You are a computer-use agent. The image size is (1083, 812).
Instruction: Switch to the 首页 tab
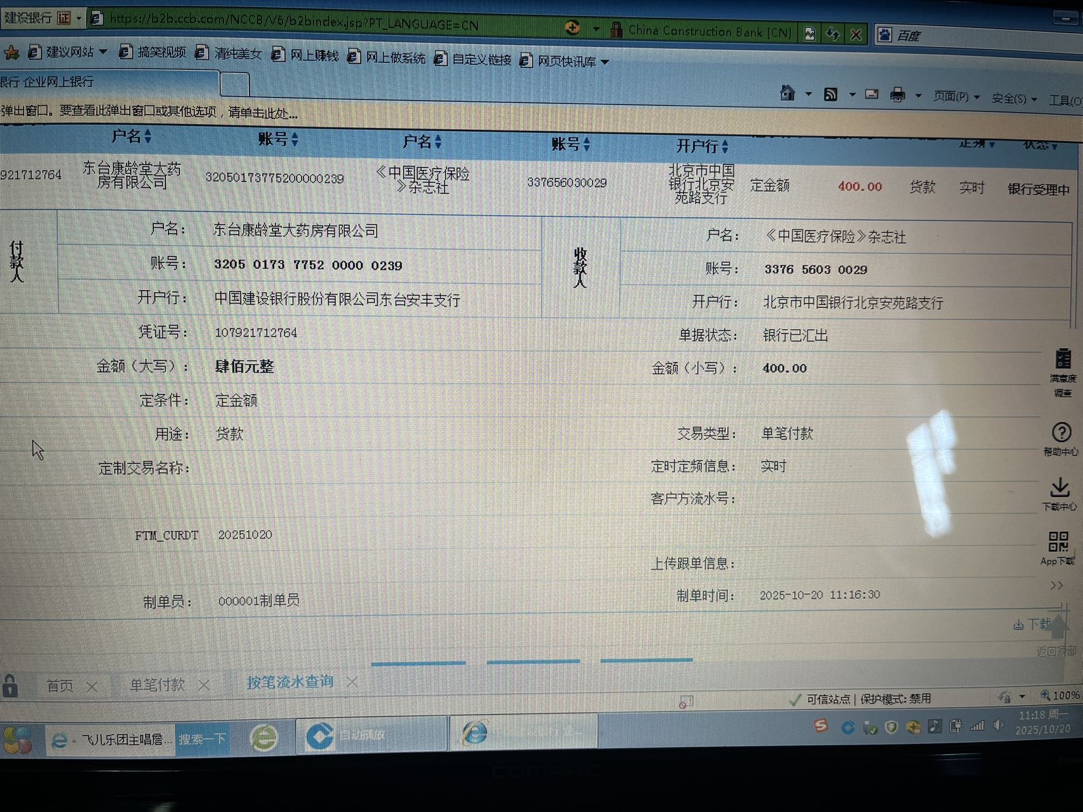tap(59, 685)
